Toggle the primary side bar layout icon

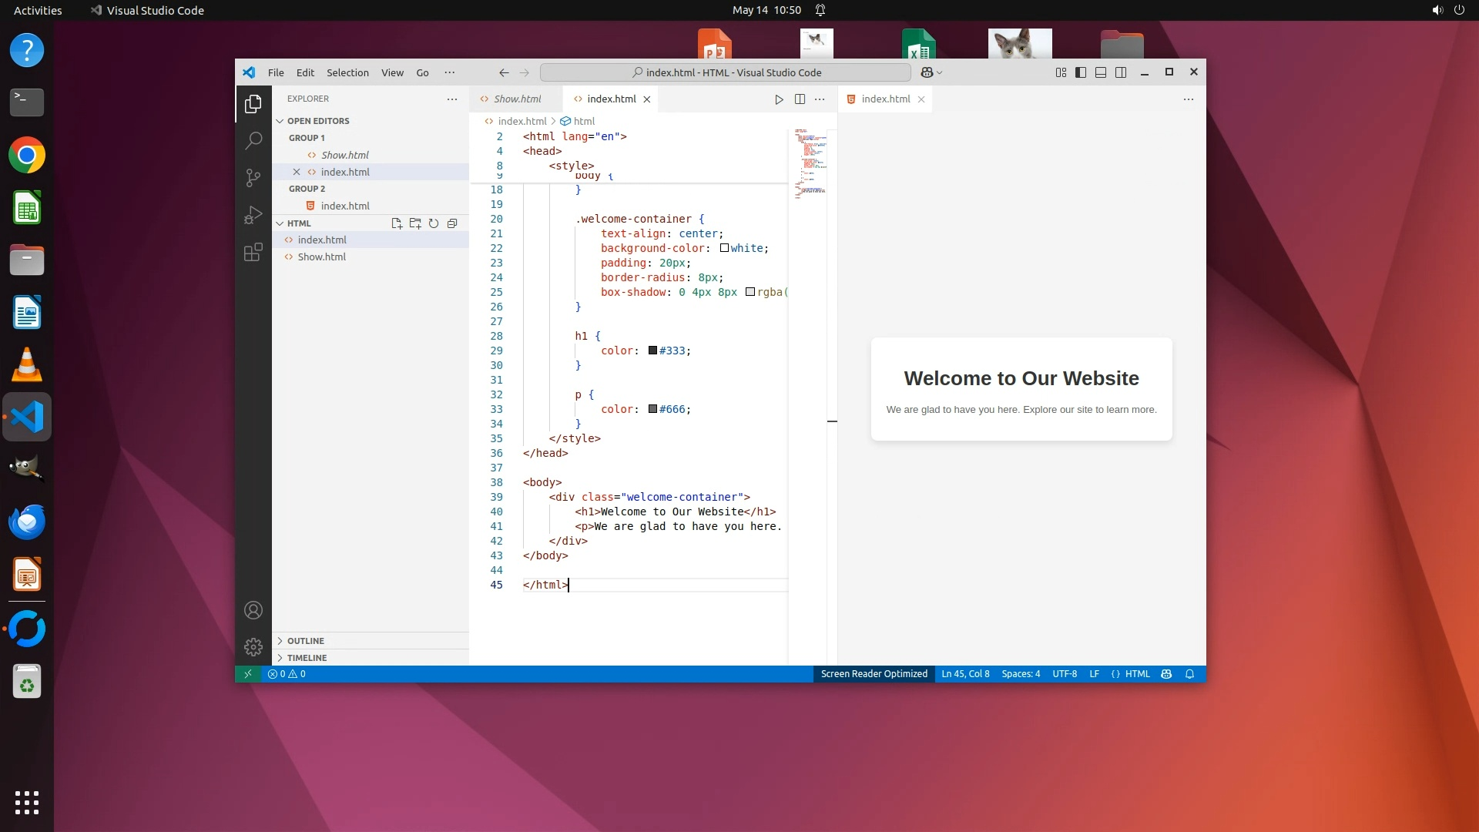pos(1081,72)
